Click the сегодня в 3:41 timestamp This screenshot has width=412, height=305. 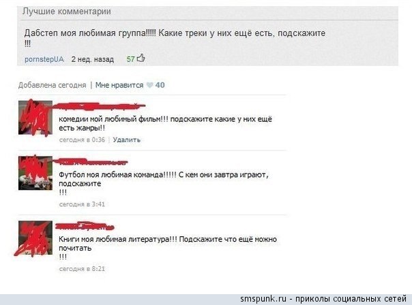(82, 204)
